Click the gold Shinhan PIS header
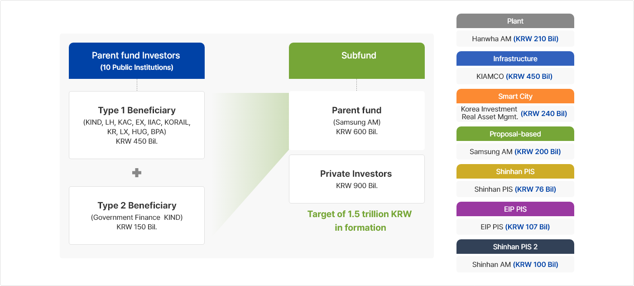Viewport: 634px width, 286px height. 515,171
